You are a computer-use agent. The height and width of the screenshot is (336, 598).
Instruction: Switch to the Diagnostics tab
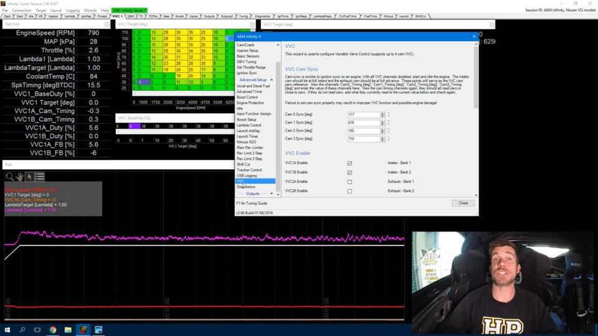[262, 16]
